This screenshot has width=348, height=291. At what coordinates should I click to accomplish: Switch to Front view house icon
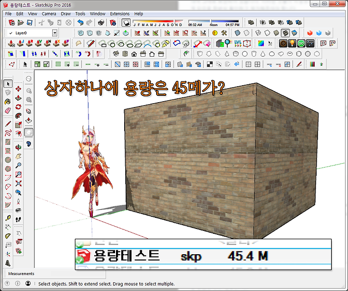point(134,54)
